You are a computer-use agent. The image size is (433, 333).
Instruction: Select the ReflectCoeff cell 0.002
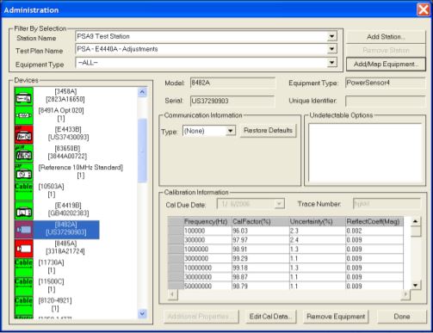click(x=374, y=231)
